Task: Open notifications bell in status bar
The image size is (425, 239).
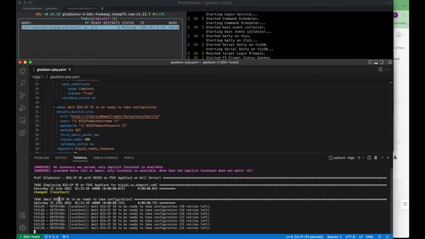Action: pos(387,237)
